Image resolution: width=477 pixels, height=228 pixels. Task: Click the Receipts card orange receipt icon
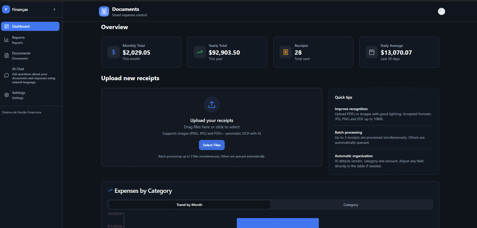pos(286,52)
